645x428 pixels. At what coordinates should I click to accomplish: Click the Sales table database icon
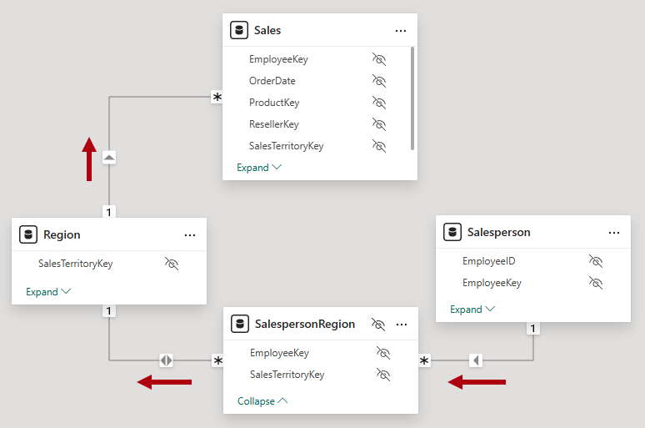click(x=239, y=30)
